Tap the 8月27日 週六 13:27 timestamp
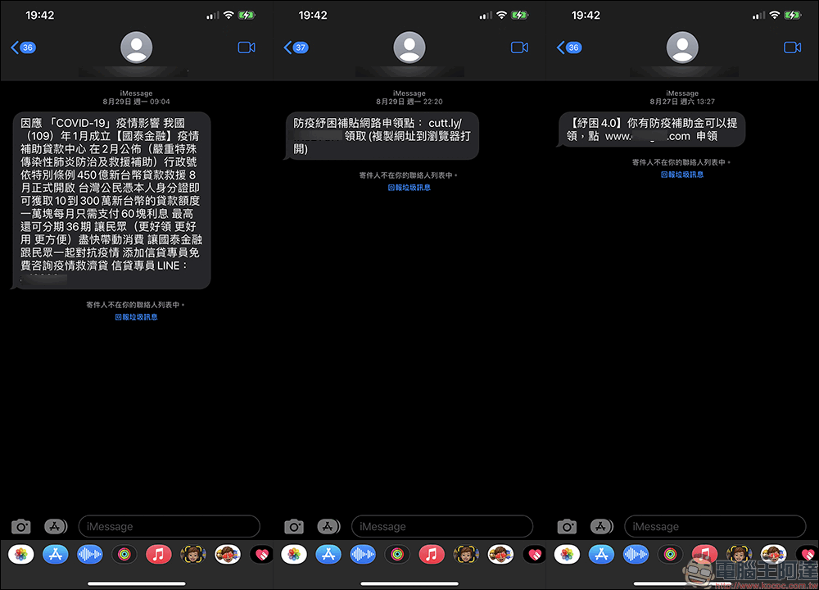This screenshot has height=590, width=819. (x=682, y=102)
